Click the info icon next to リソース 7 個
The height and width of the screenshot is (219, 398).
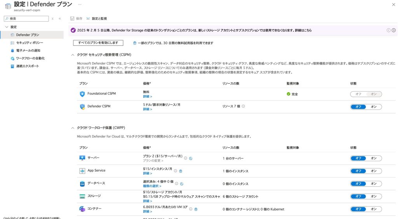coord(243,106)
